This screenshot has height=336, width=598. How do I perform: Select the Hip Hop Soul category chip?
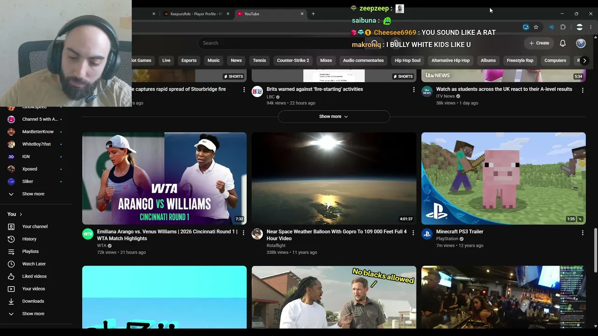[407, 60]
